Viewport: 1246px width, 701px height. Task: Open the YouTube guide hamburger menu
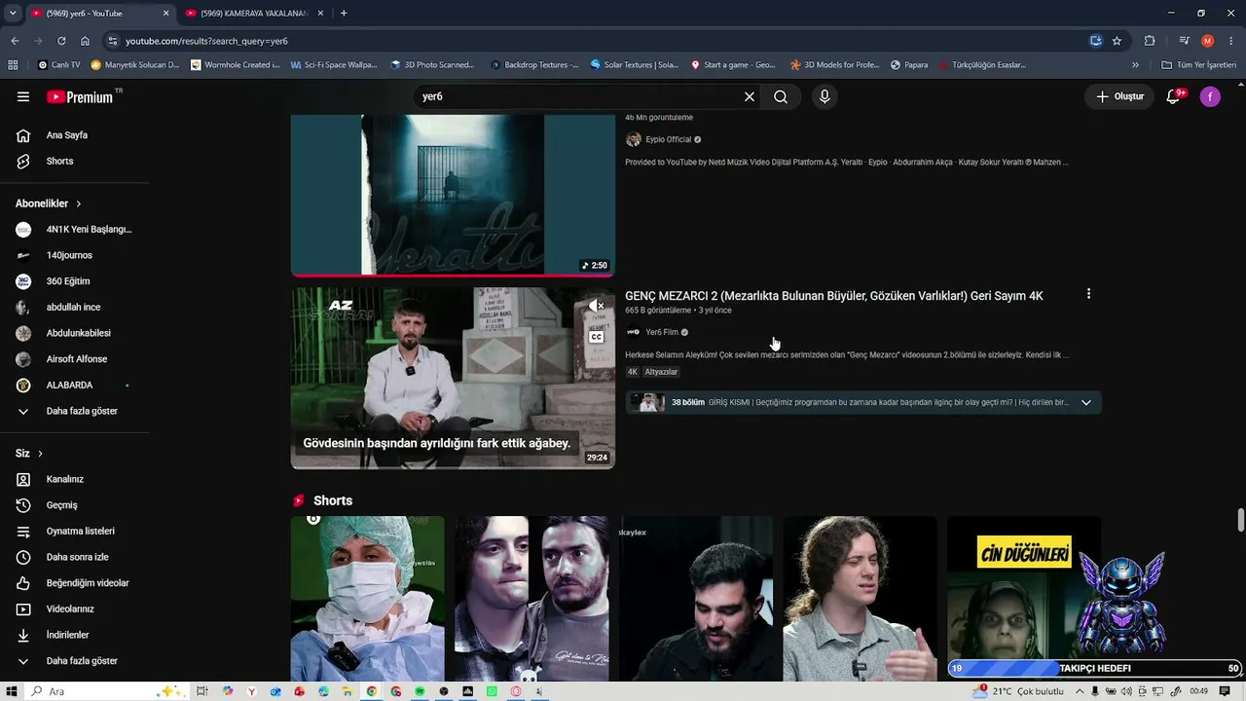(x=23, y=96)
